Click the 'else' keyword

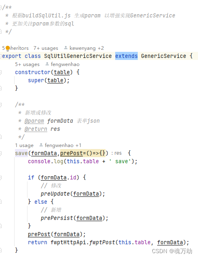coord(41,202)
